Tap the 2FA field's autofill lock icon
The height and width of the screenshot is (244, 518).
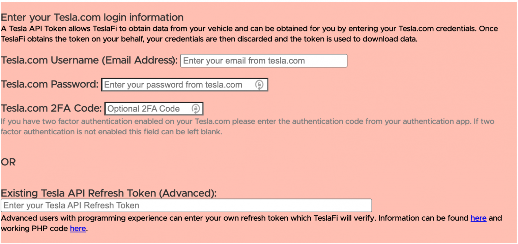(x=196, y=108)
